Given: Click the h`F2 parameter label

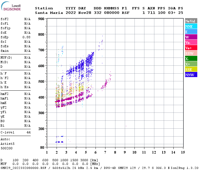Looking at the screenshot, I should tap(5, 78).
